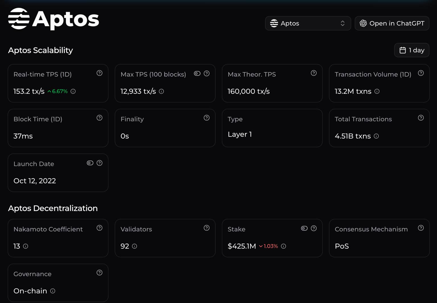Click Open in ChatGPT button
This screenshot has height=303, width=437.
coord(392,23)
